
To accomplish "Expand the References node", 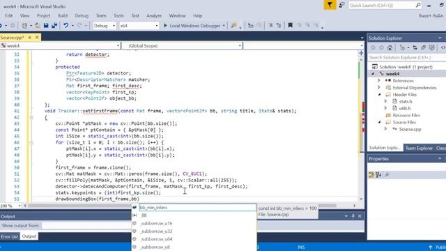I will tap(379, 81).
